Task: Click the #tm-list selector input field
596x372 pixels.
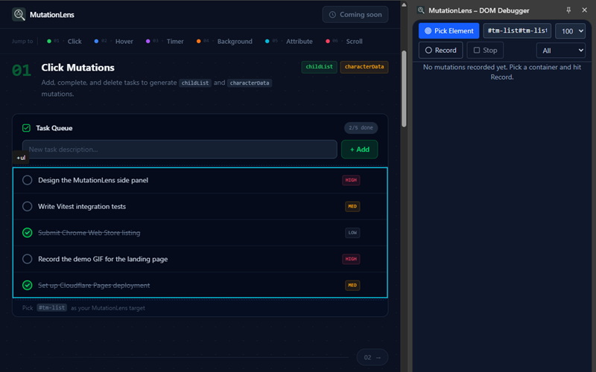Action: [x=517, y=31]
